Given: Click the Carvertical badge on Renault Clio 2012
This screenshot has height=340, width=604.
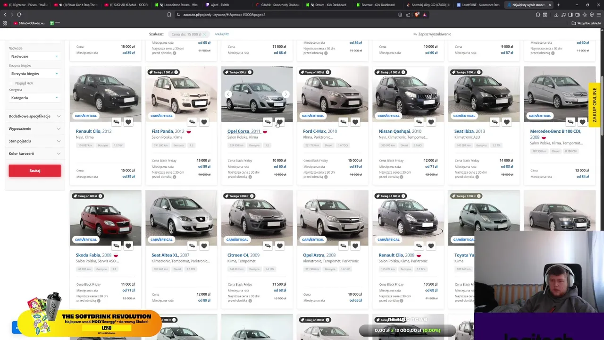Looking at the screenshot, I should tap(85, 116).
